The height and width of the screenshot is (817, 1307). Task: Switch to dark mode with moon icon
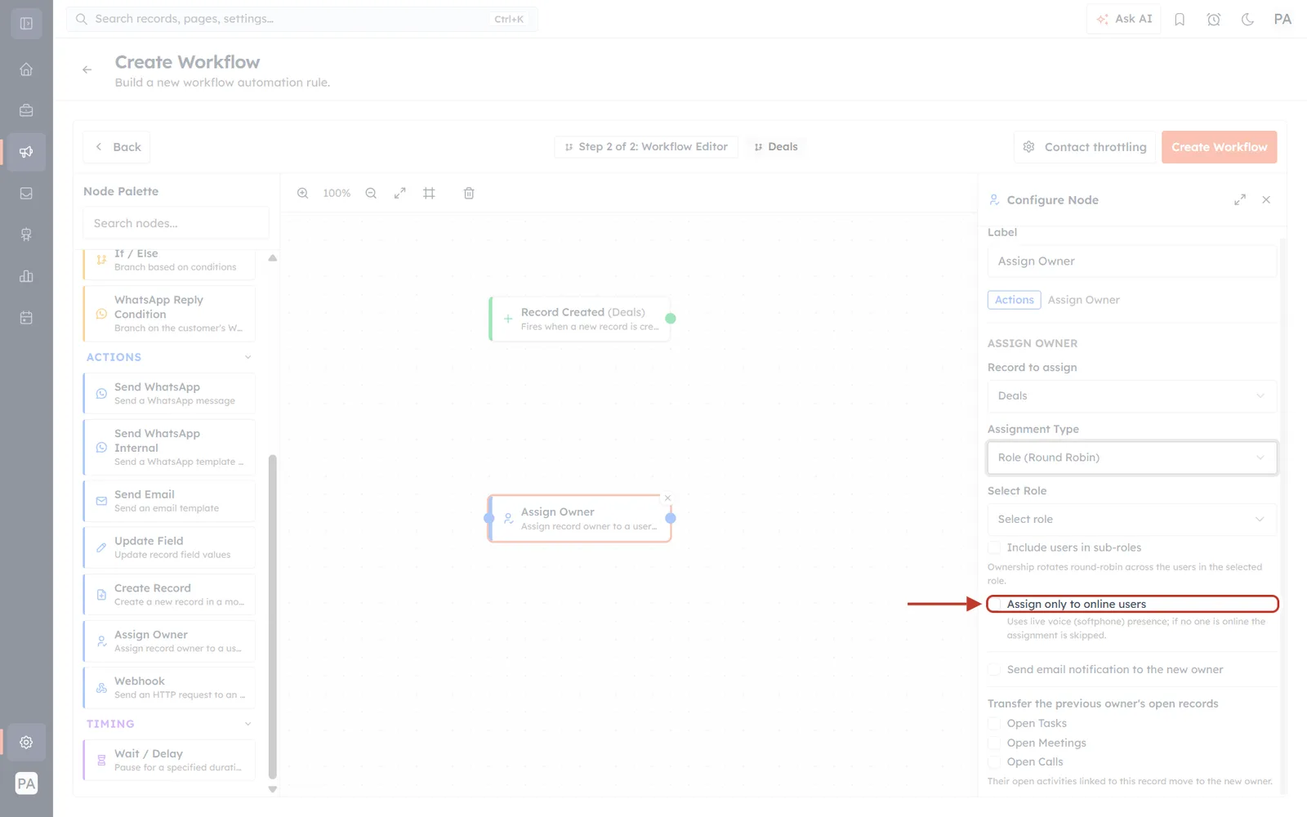pyautogui.click(x=1247, y=20)
